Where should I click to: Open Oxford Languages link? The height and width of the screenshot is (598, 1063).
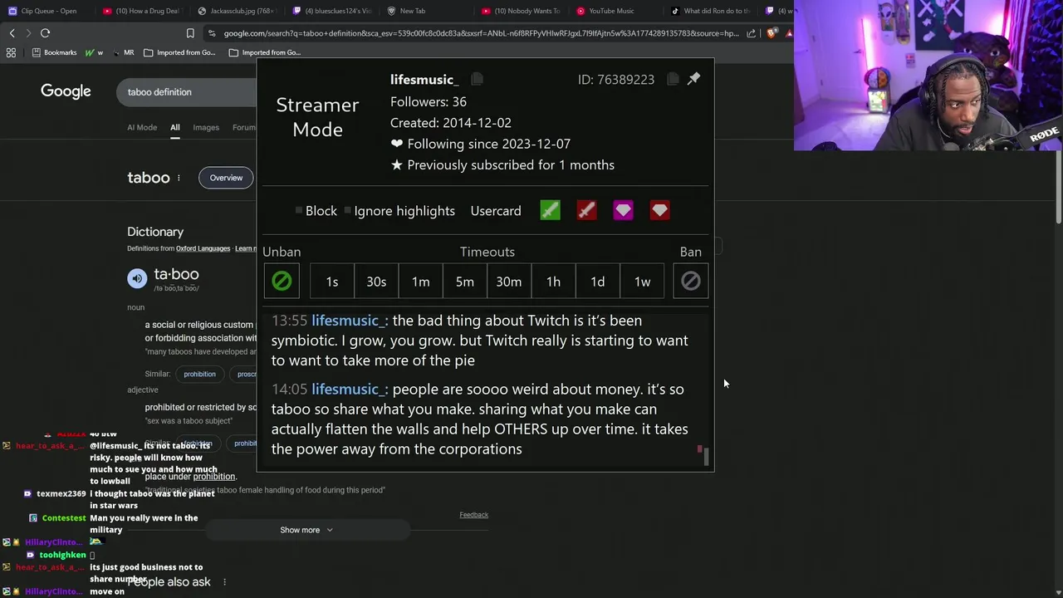203,248
